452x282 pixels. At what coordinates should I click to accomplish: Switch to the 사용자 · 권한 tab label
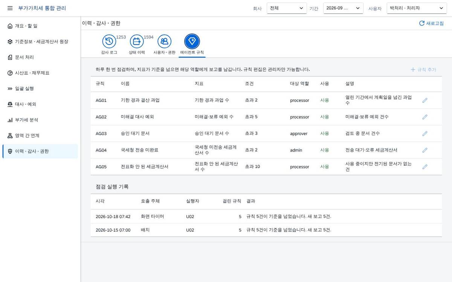coord(164,52)
